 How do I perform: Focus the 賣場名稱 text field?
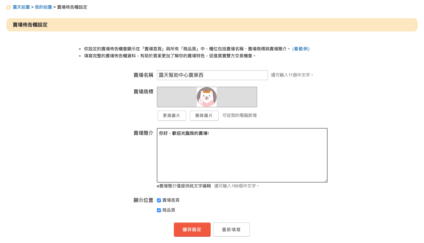[212, 75]
